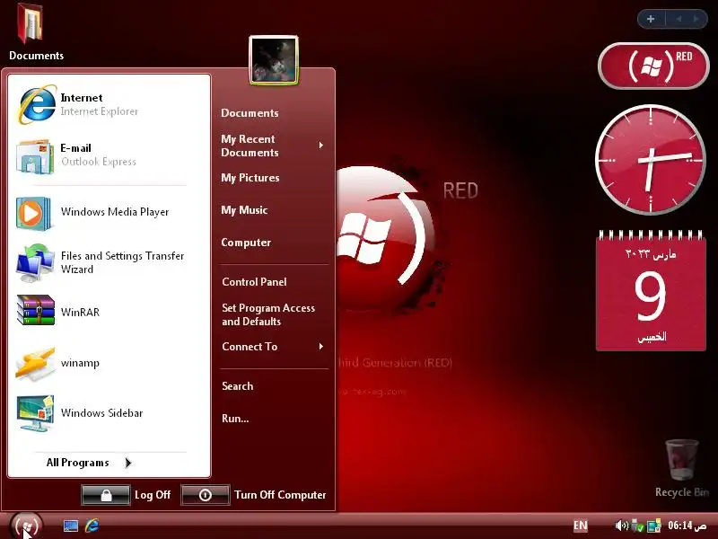Open Documents in Start menu right pane

pos(250,113)
